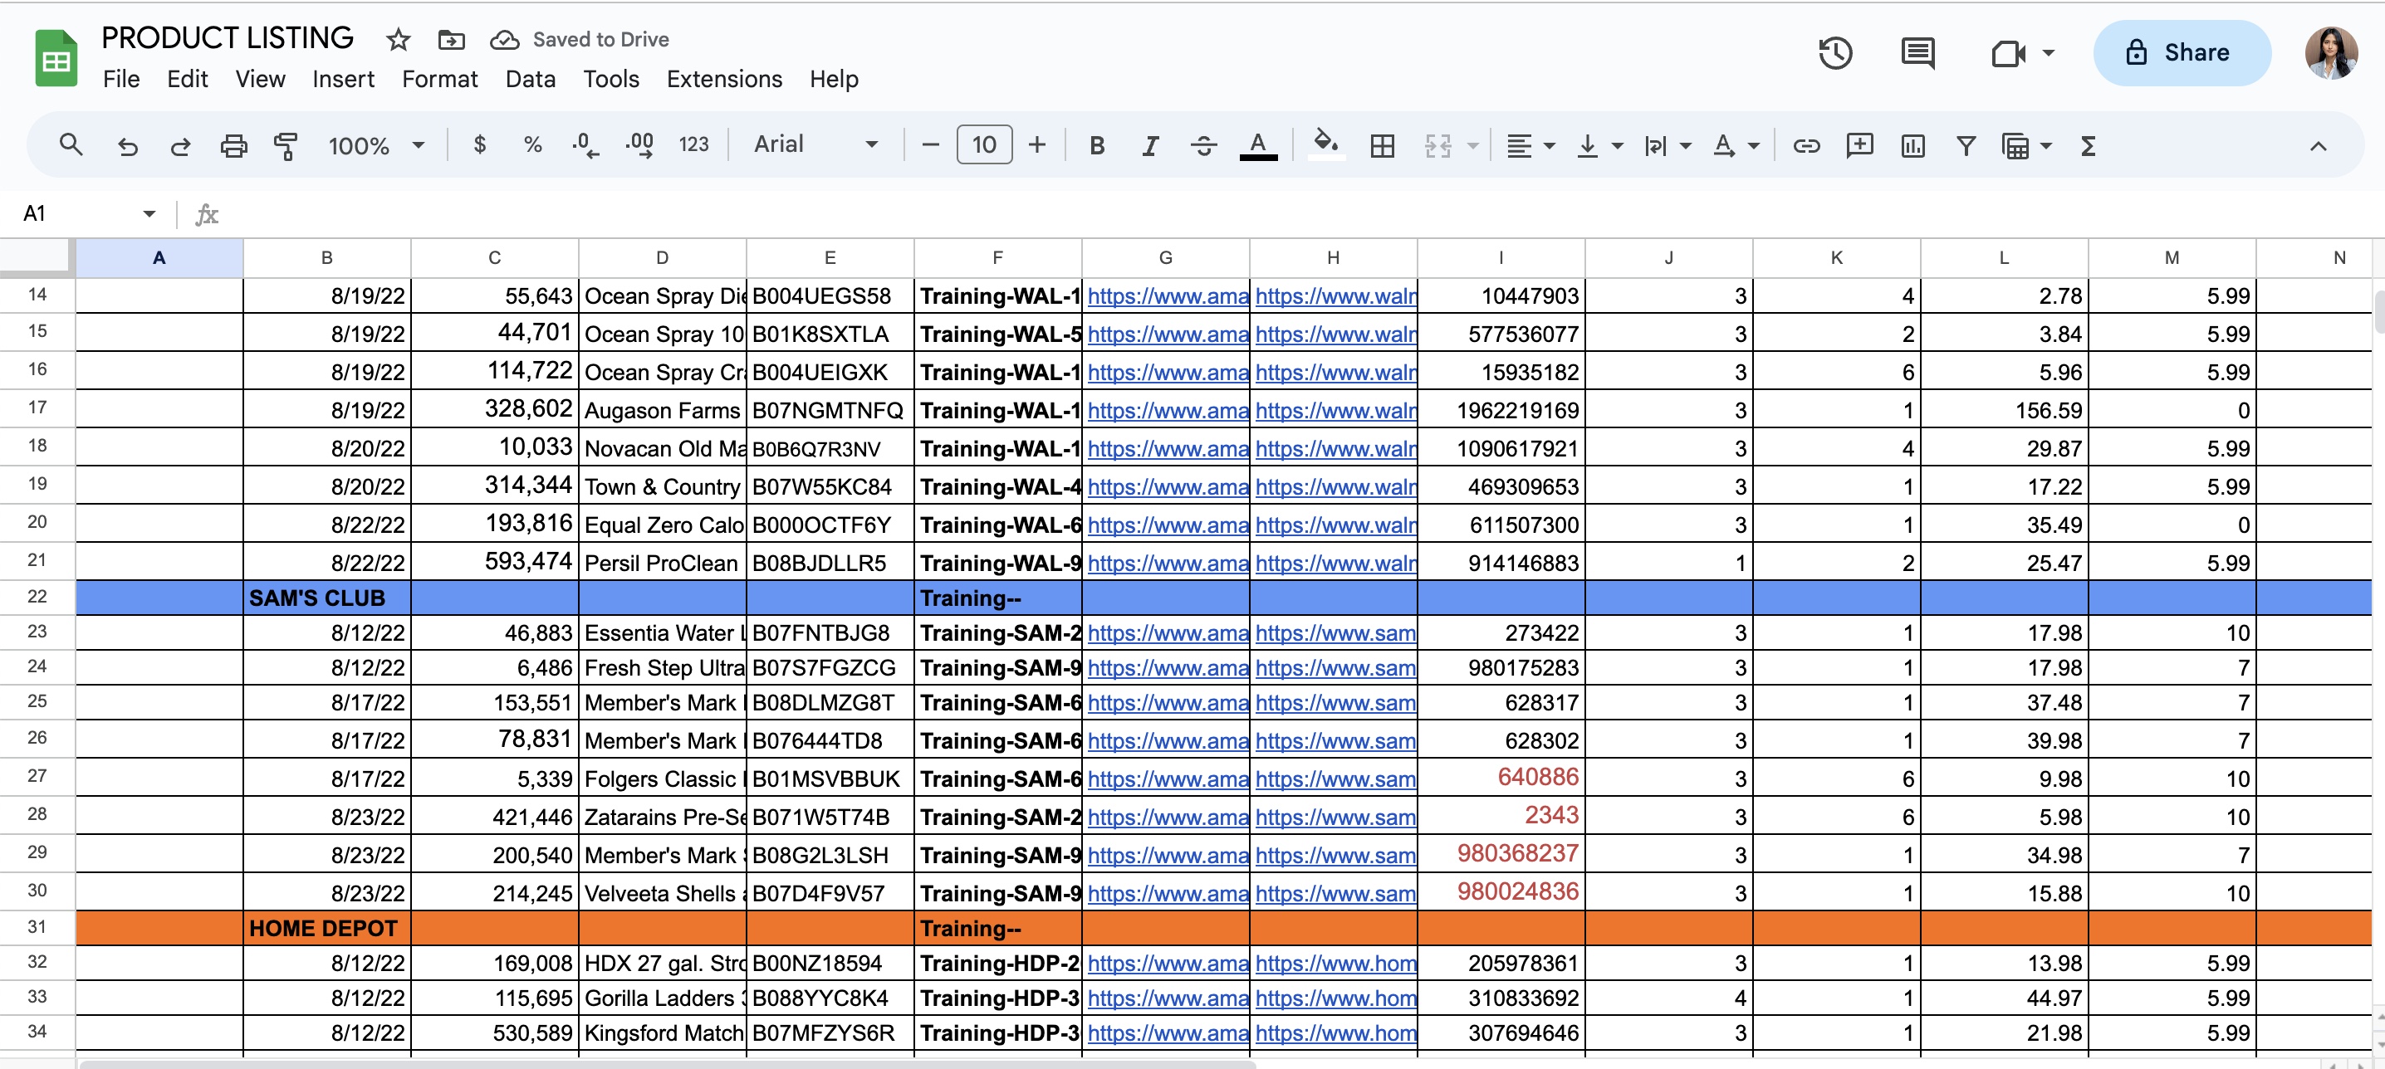Click the create filter funnel icon
The width and height of the screenshot is (2385, 1069).
(1966, 145)
